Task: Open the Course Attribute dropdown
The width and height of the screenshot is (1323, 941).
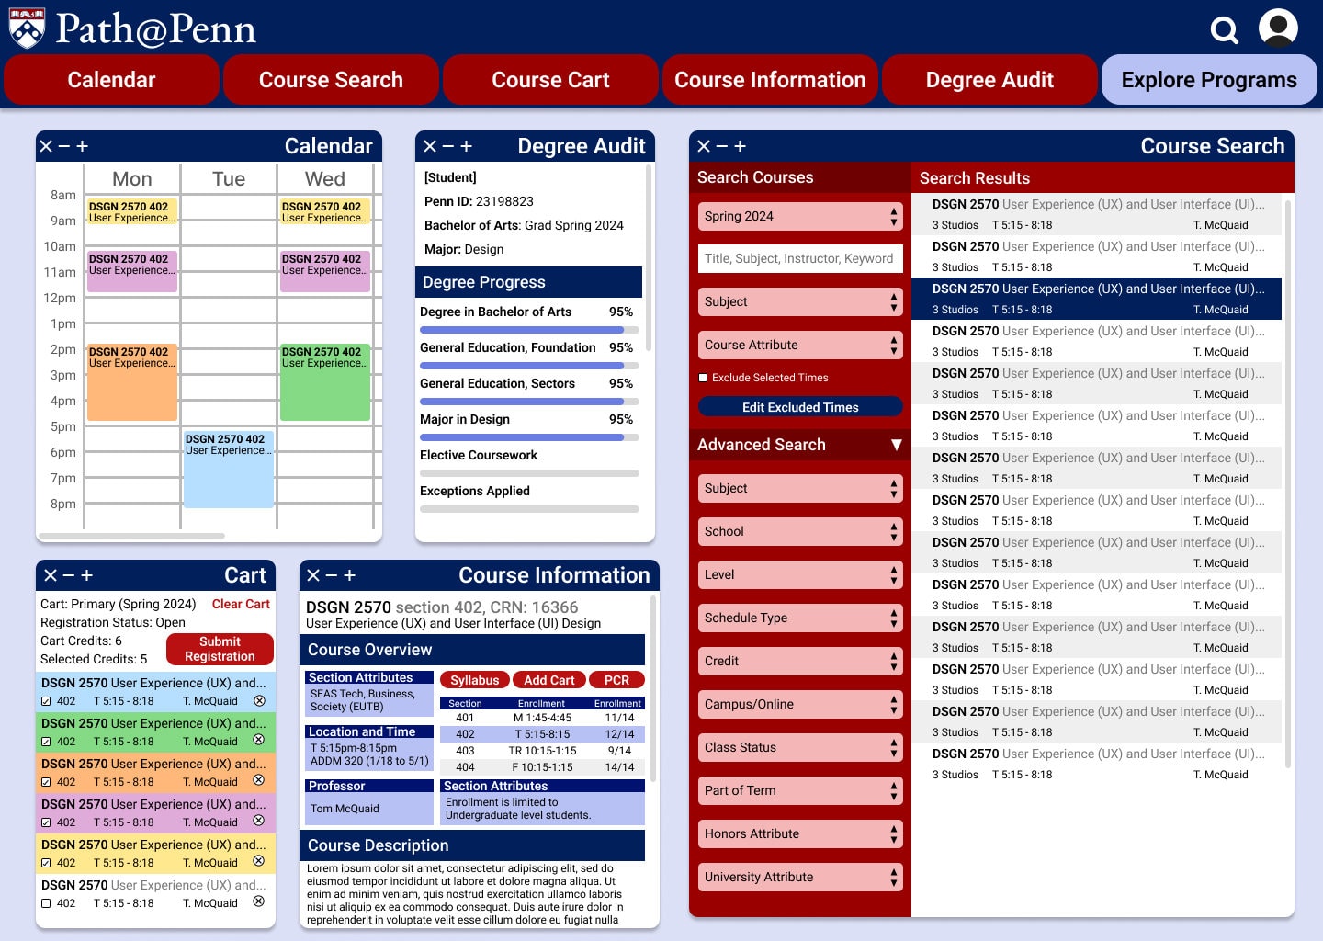Action: [800, 345]
